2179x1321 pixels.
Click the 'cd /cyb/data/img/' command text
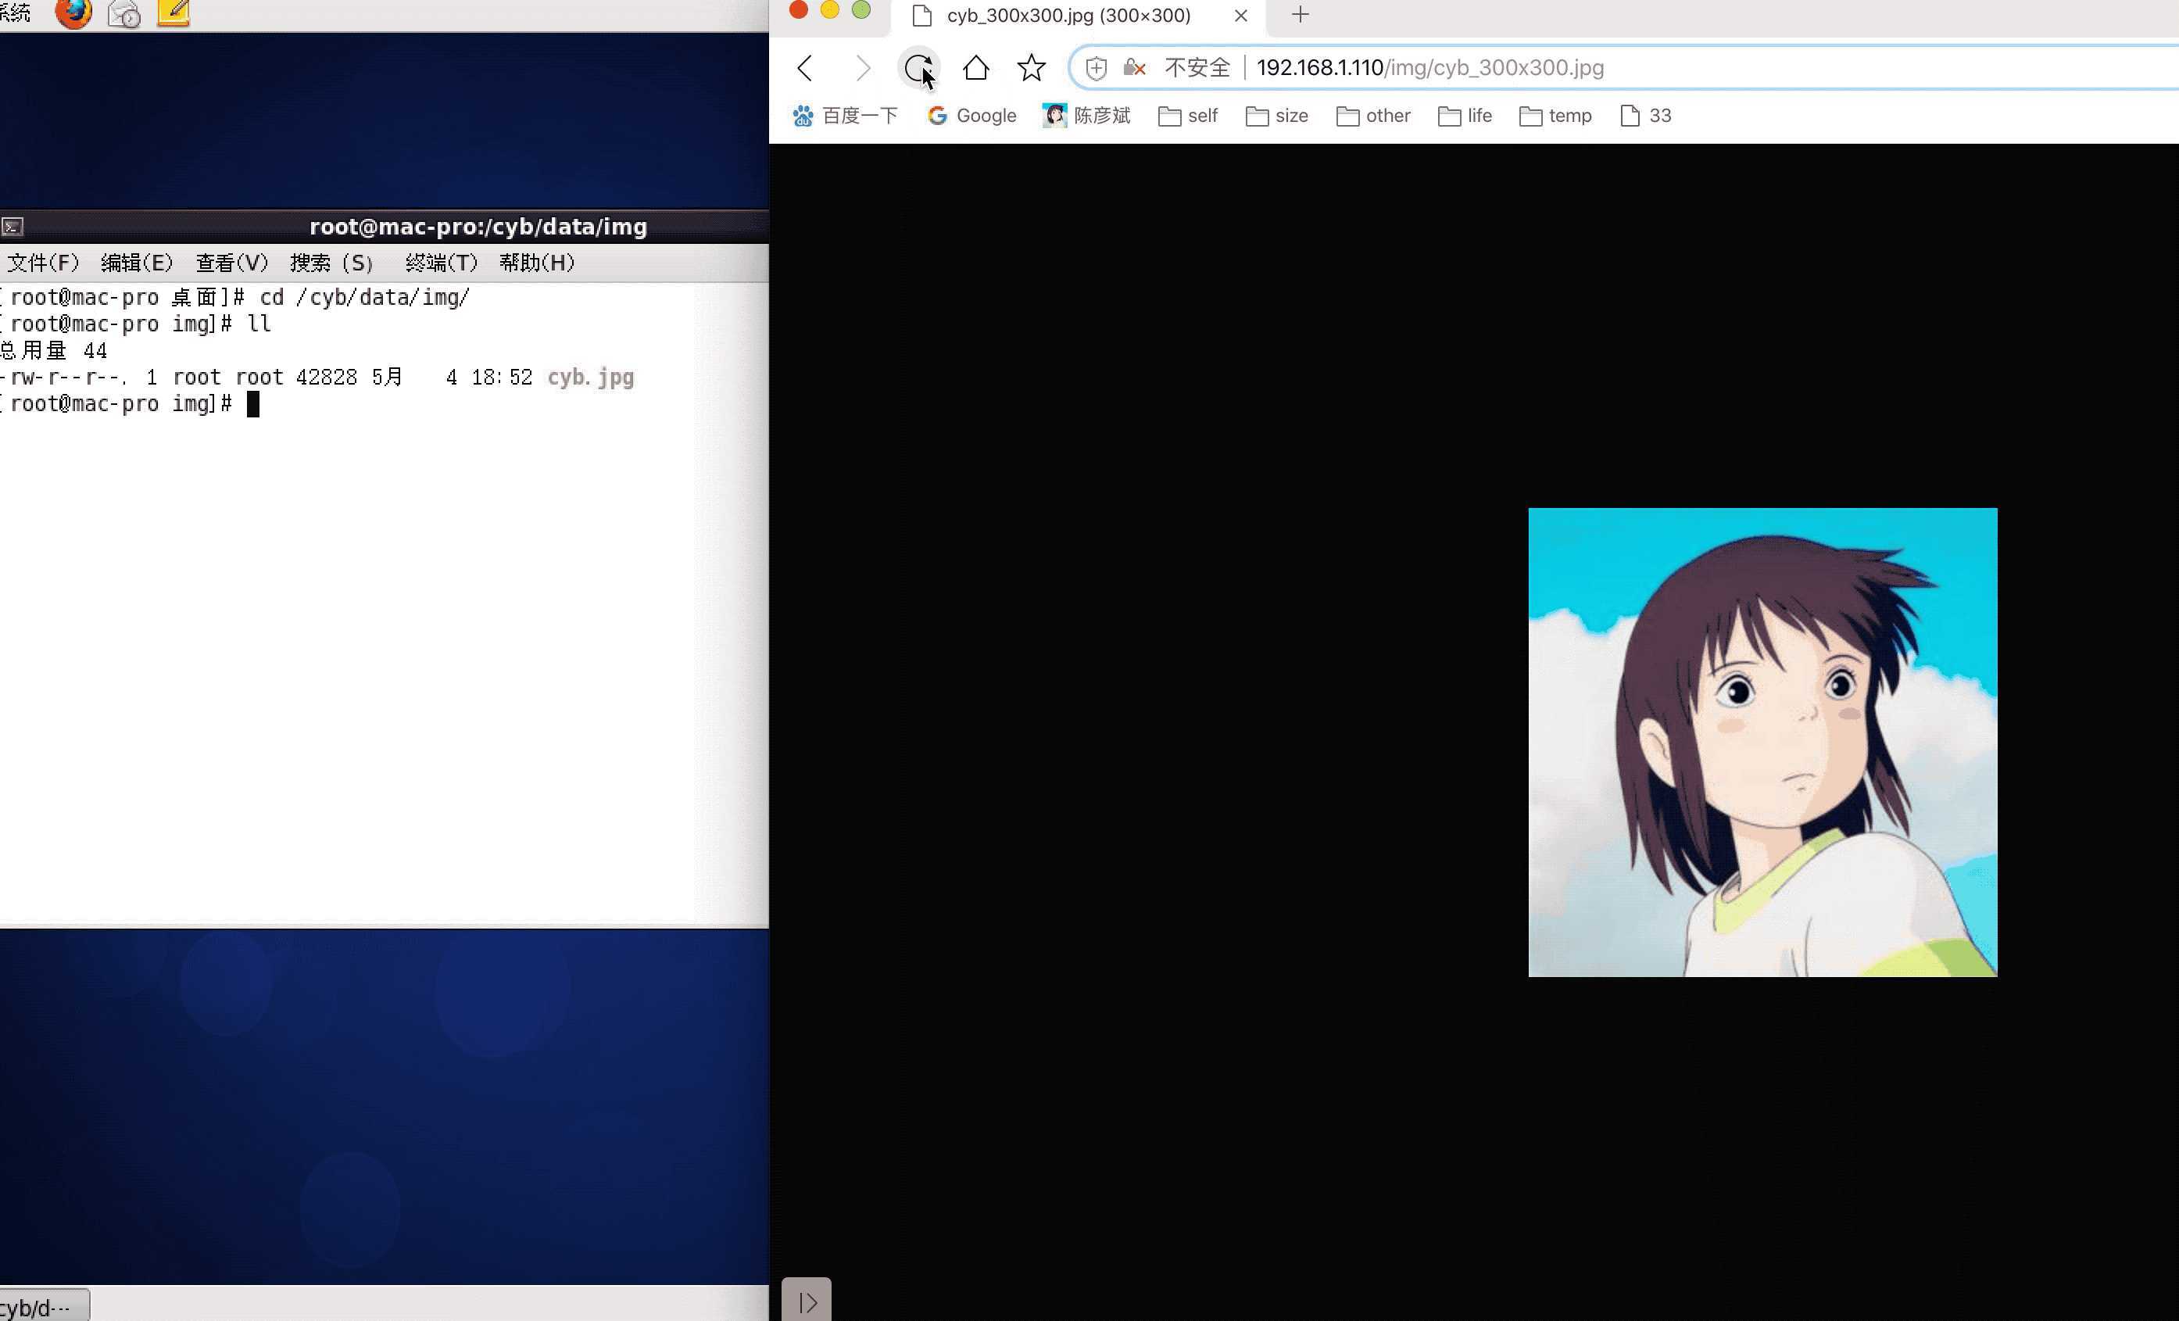tap(364, 298)
